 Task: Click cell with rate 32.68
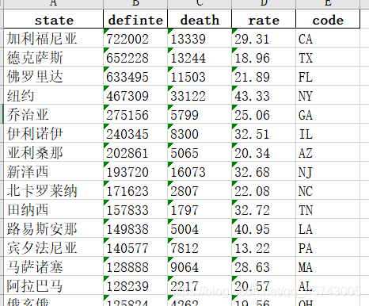(x=264, y=171)
